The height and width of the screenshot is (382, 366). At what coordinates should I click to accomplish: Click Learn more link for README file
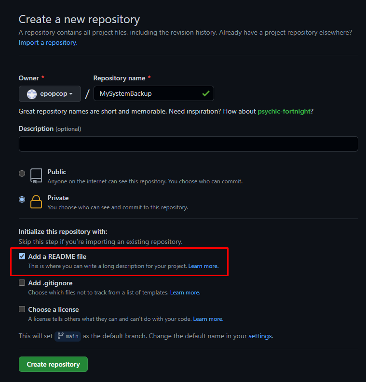[x=203, y=266]
